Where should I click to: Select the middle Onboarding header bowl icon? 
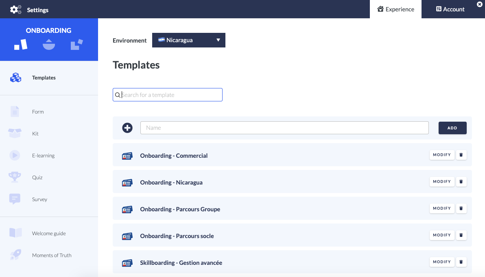pos(49,45)
